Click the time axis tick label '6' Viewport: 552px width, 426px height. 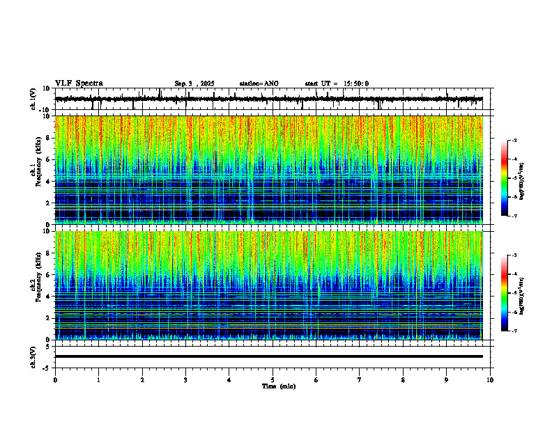316,380
